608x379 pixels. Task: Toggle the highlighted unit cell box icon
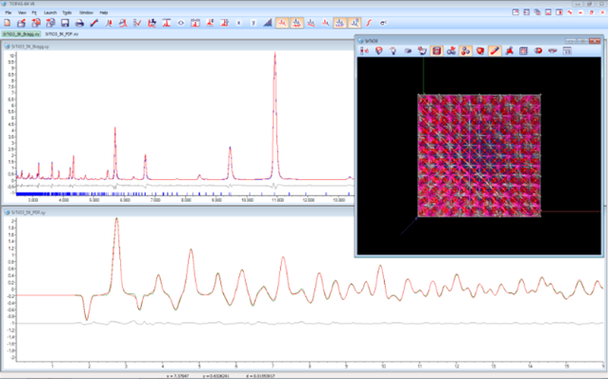436,50
